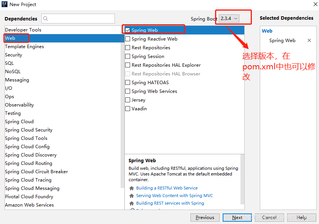Select the Observability category
This screenshot has width=319, height=224.
click(63, 105)
